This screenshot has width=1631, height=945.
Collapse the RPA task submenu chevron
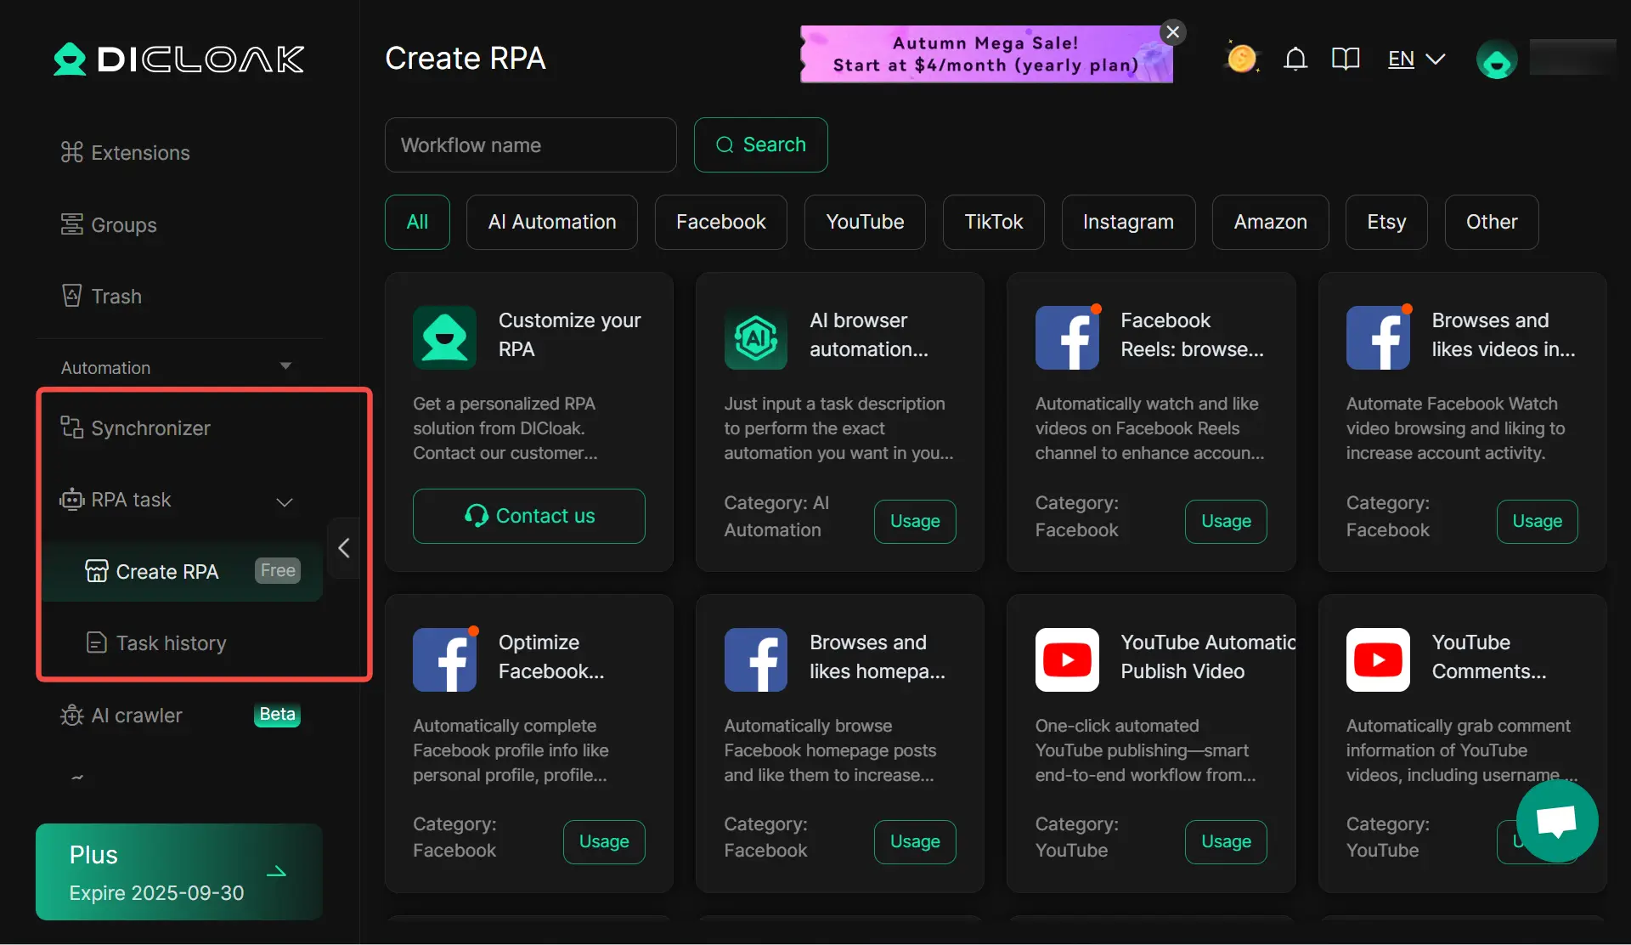coord(285,502)
